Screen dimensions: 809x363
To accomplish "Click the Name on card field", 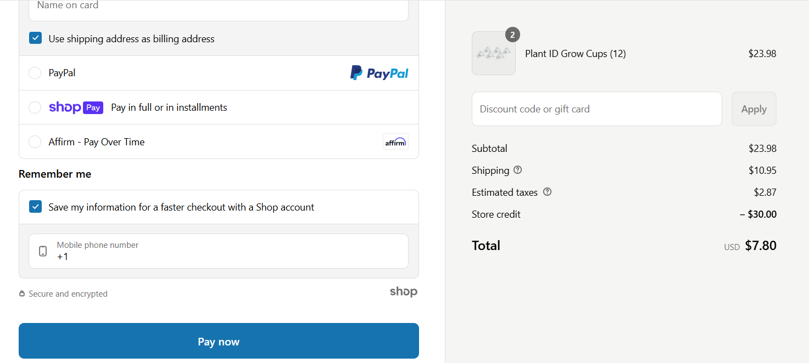I will click(x=219, y=8).
